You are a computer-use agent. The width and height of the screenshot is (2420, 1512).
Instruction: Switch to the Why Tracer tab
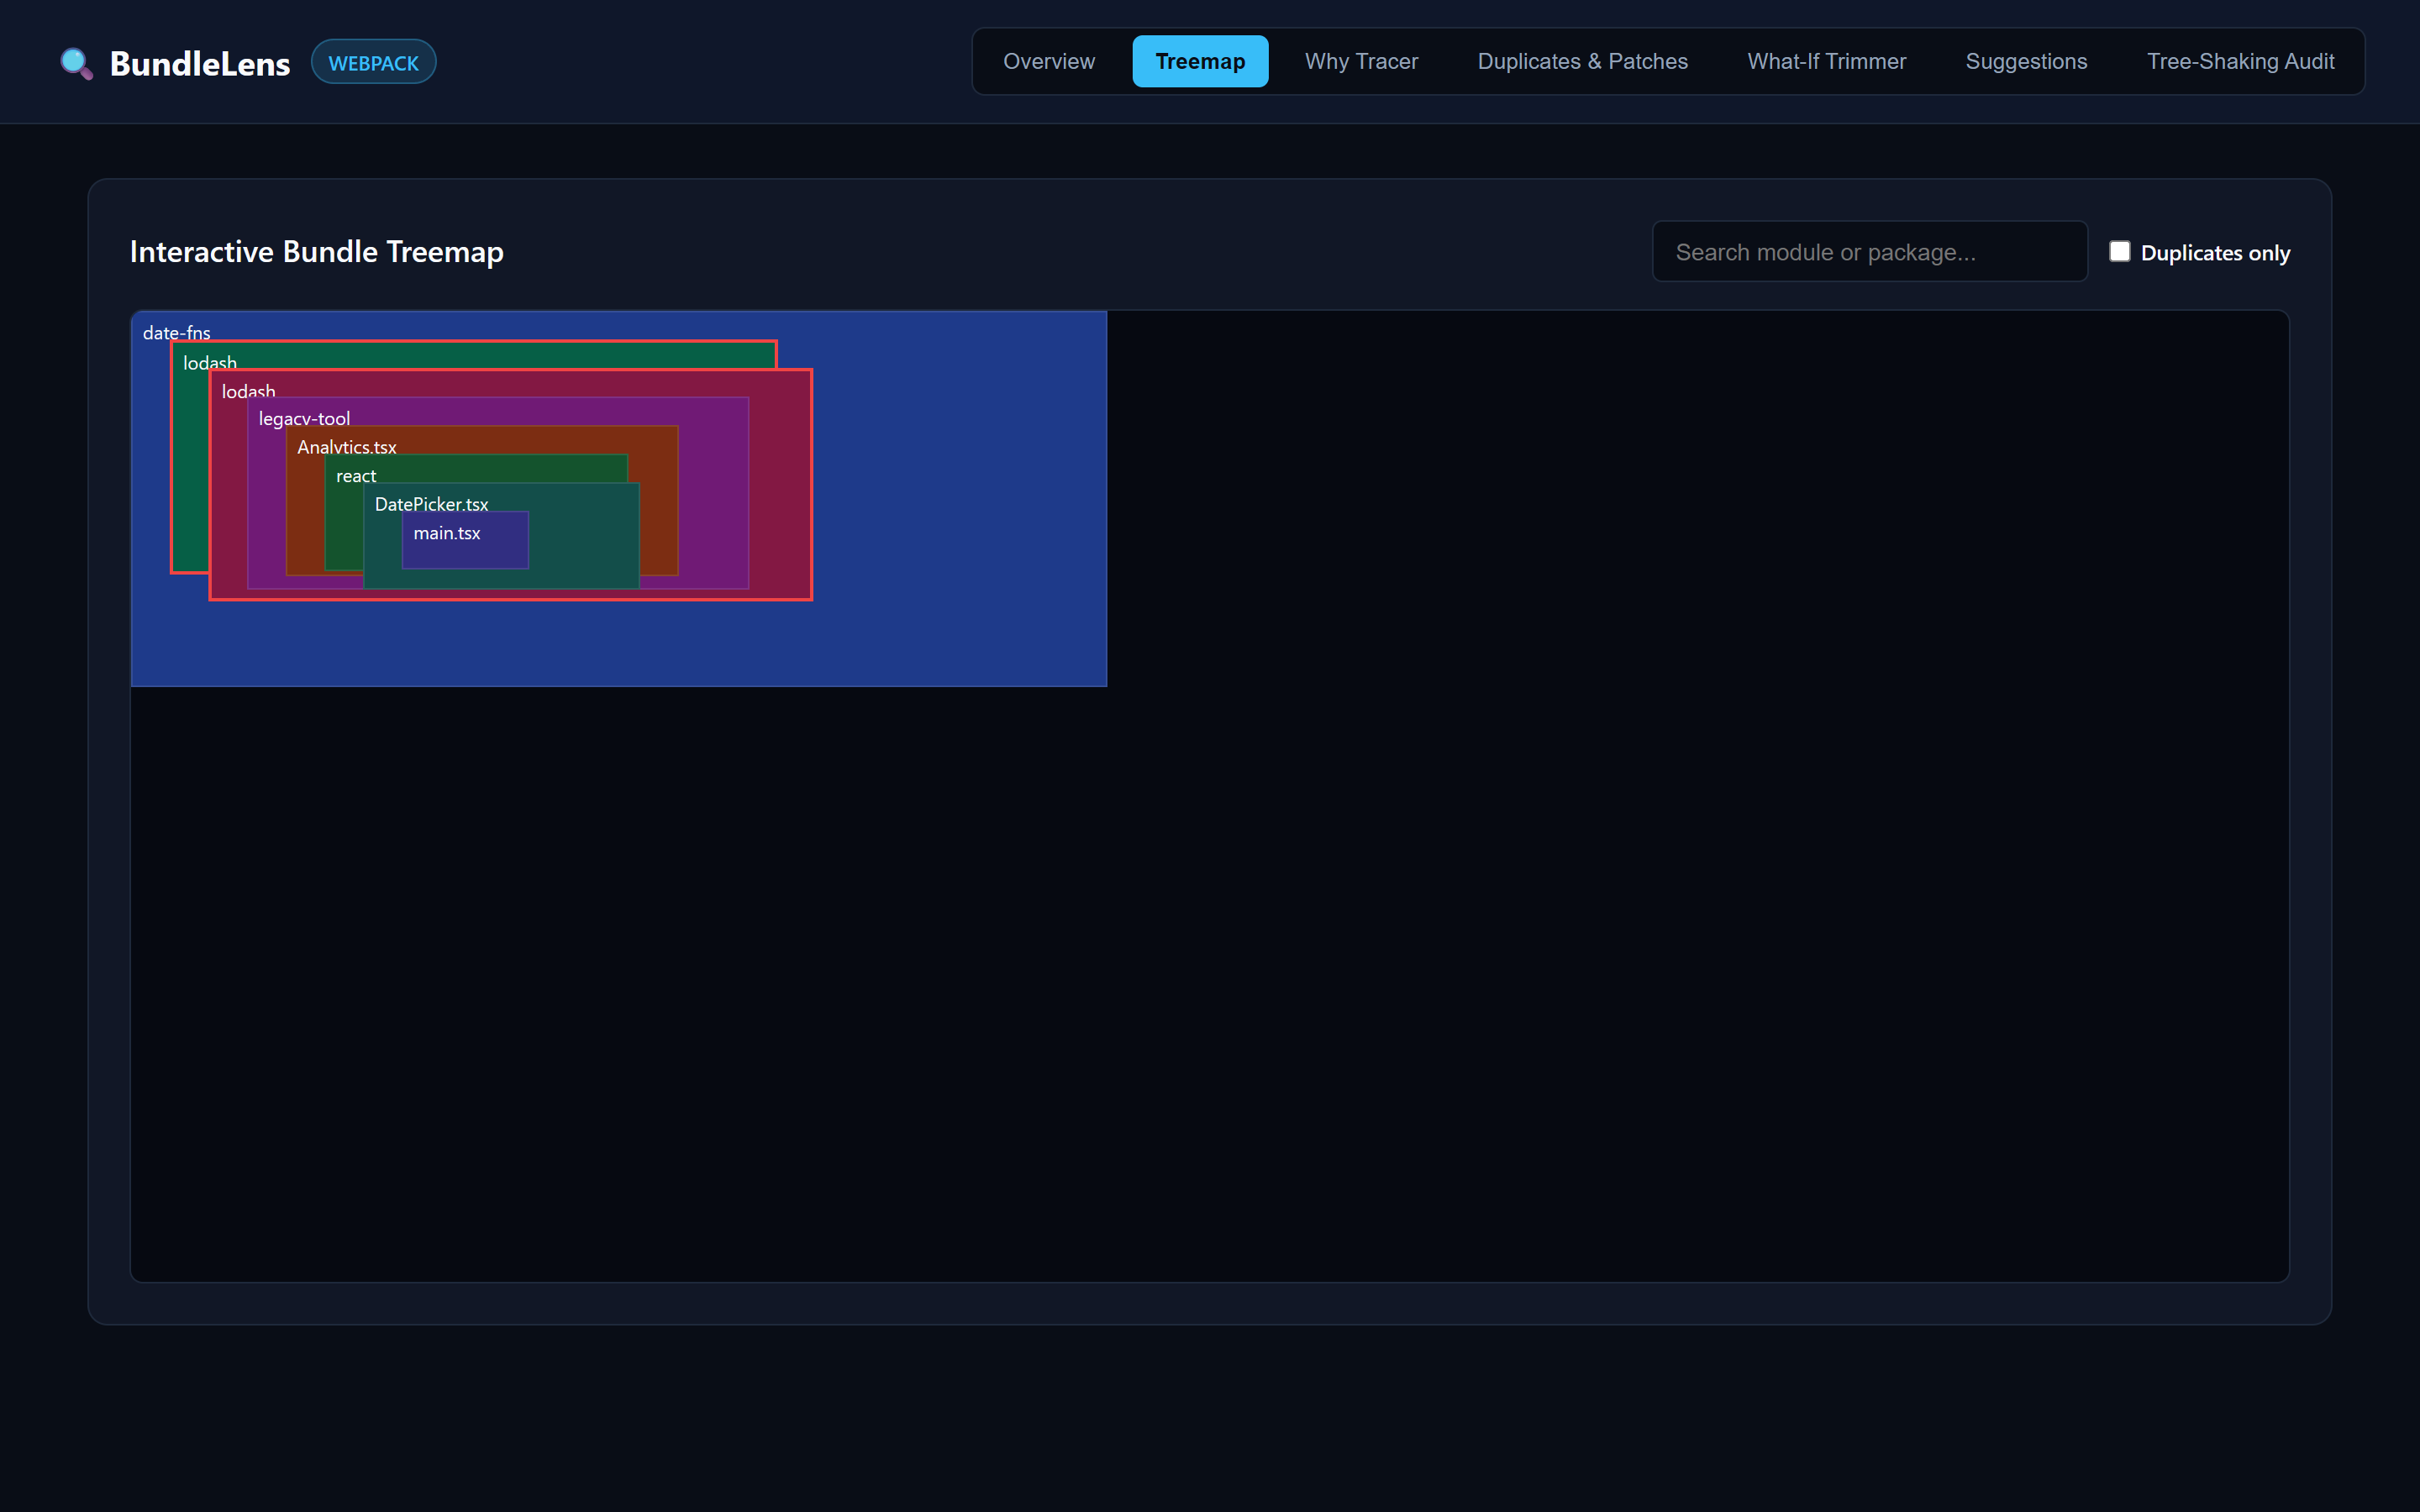1361,61
